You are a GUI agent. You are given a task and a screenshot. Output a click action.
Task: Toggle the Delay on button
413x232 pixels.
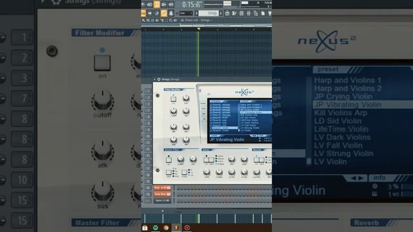point(206,160)
